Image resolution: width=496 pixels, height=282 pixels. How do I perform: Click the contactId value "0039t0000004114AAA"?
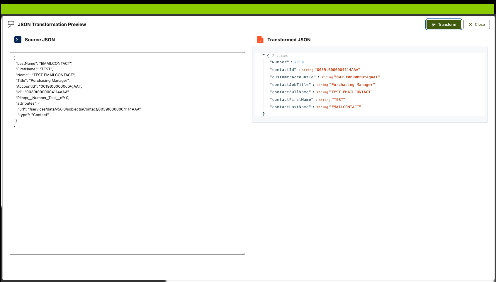pyautogui.click(x=337, y=70)
